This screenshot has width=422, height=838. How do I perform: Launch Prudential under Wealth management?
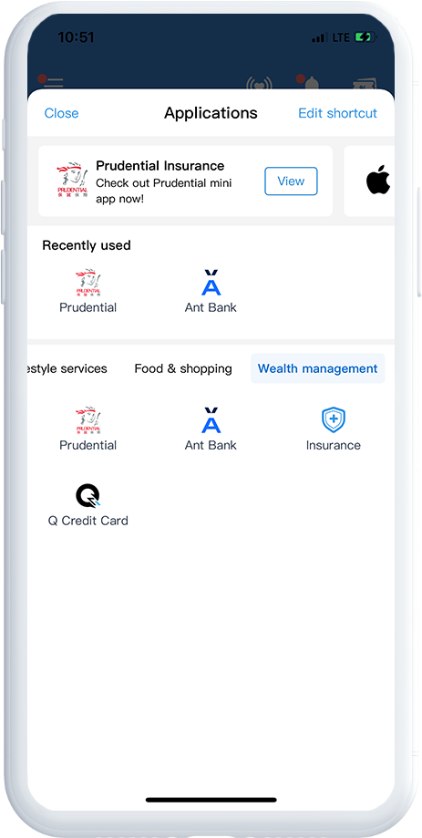click(88, 429)
